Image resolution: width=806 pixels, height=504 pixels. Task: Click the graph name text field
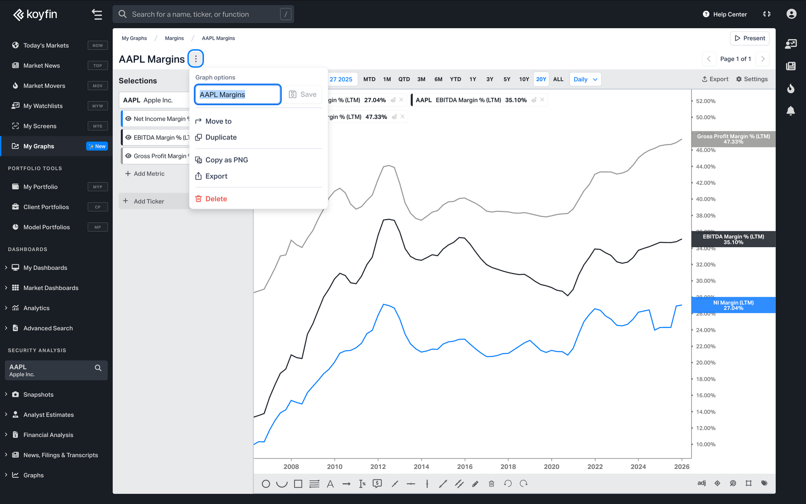(x=237, y=94)
